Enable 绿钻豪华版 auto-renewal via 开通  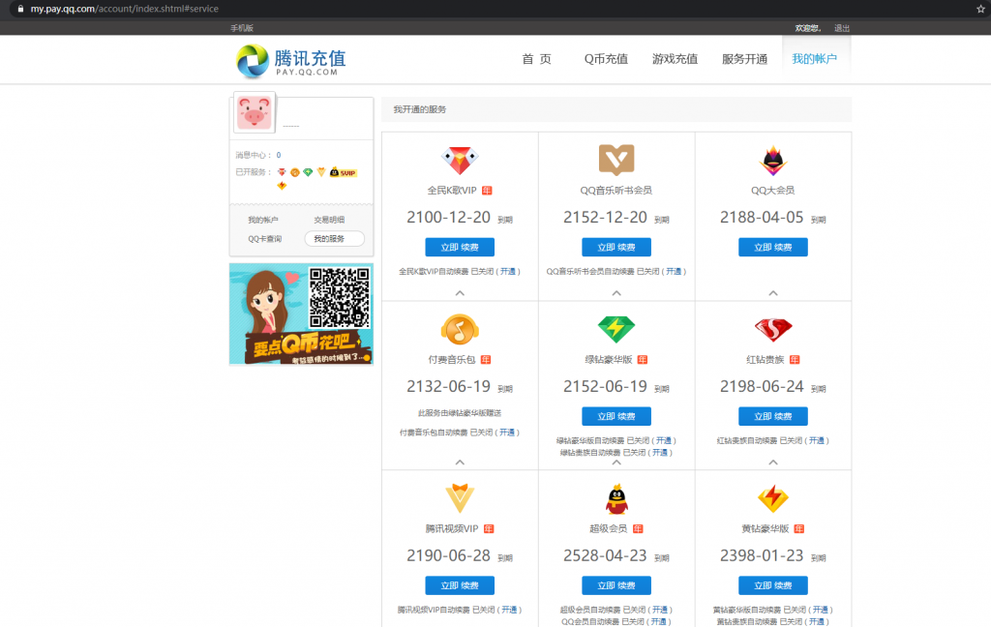[x=664, y=440]
